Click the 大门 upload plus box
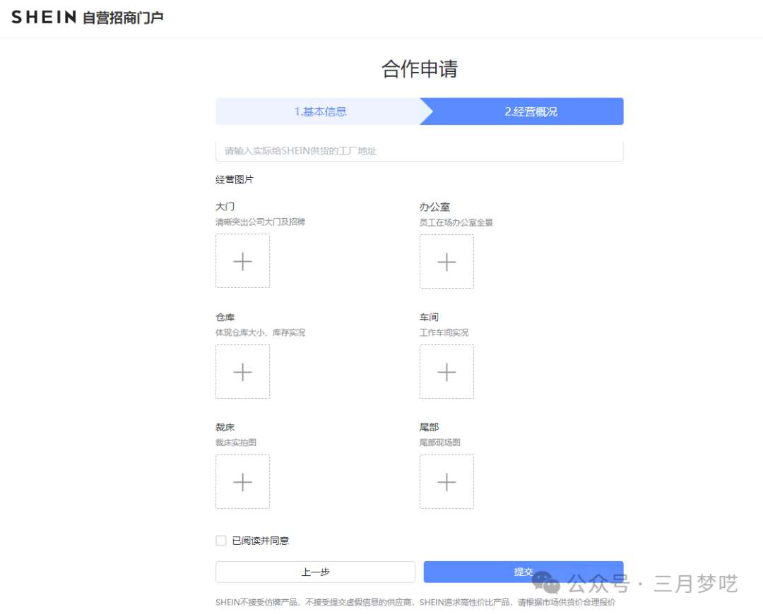This screenshot has width=763, height=614. (x=242, y=261)
